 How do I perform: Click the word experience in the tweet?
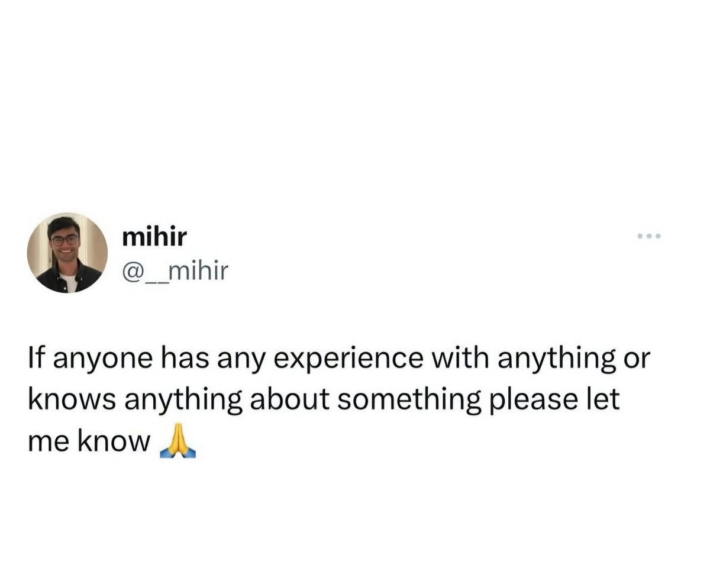[359, 357]
